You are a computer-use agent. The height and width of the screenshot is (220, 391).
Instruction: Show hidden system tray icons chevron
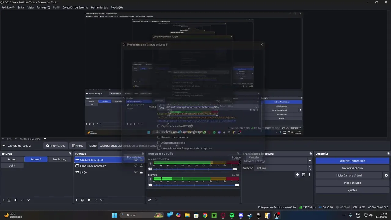tap(344, 215)
